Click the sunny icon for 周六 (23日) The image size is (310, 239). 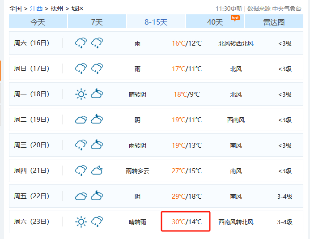point(81,222)
